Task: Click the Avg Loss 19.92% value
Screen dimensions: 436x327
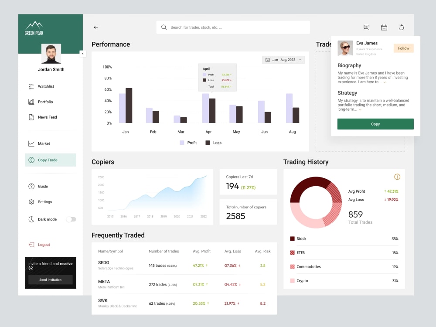Action: coord(391,200)
